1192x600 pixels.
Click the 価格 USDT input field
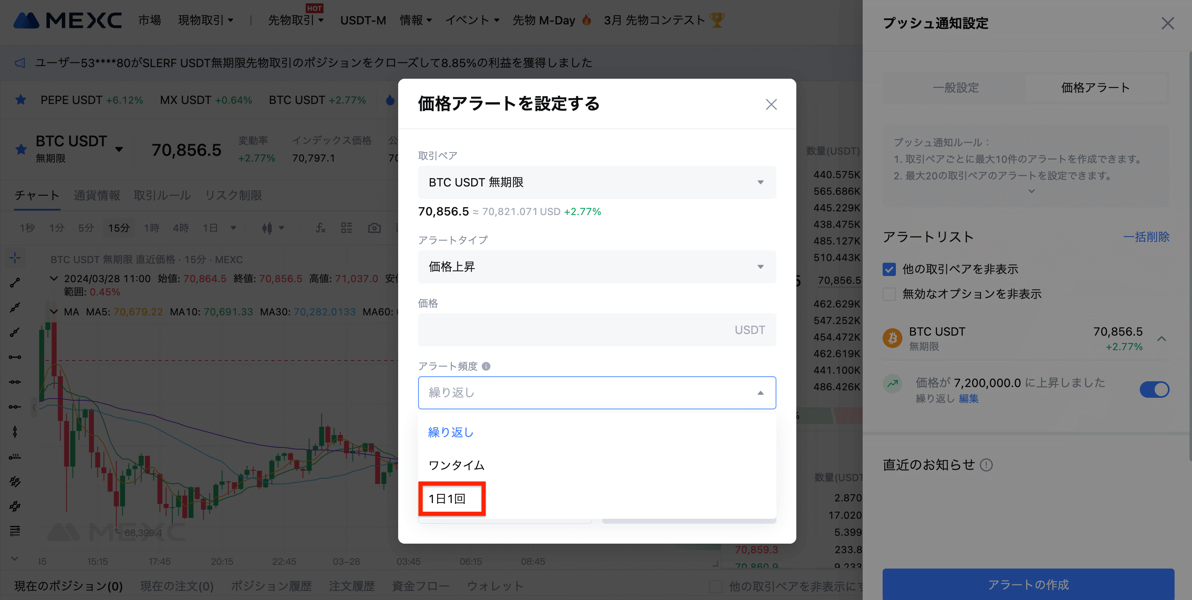(x=574, y=330)
